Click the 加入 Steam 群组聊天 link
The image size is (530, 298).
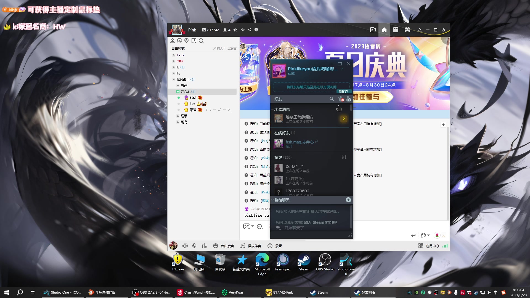320,222
